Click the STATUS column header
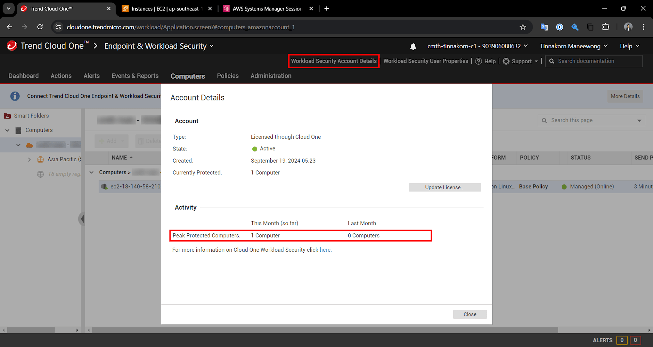Image resolution: width=653 pixels, height=347 pixels. coord(581,158)
